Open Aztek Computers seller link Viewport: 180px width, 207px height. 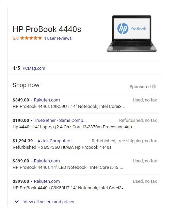click(x=54, y=141)
